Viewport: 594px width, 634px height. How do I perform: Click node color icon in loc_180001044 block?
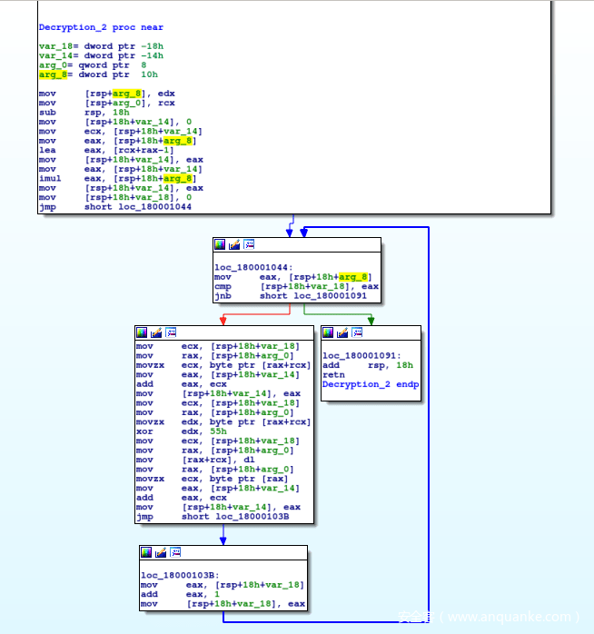click(x=219, y=244)
